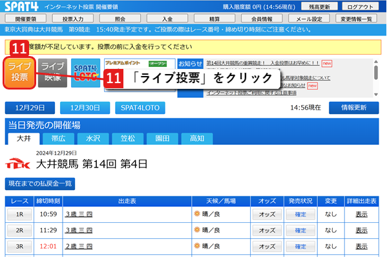The height and width of the screenshot is (257, 387).
Task: Click the TCK logo
Action: click(x=17, y=164)
